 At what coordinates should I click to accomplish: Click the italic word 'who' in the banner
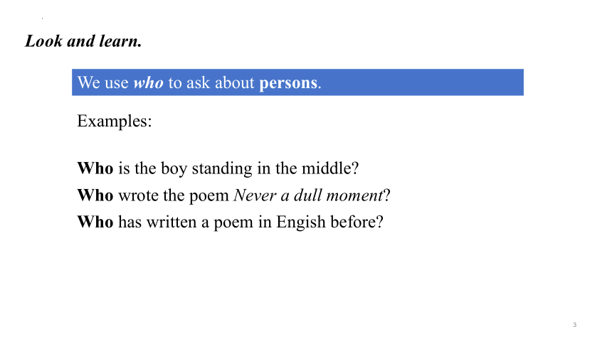[148, 82]
